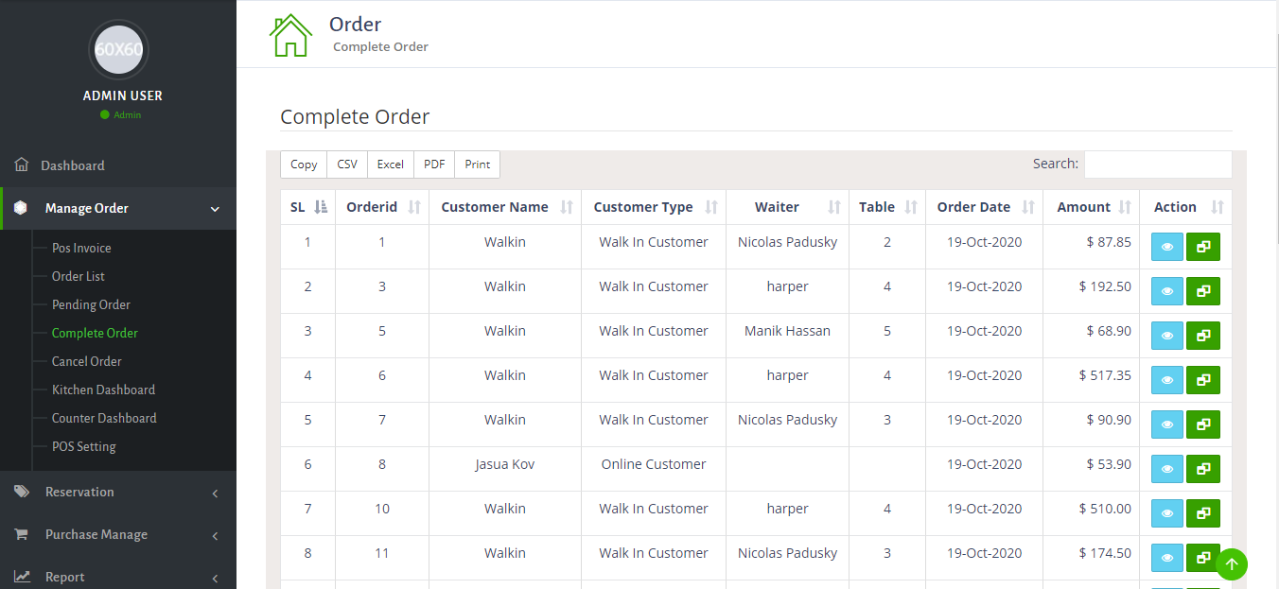Click the Dashboard house icon in sidebar
The width and height of the screenshot is (1279, 589).
[22, 165]
